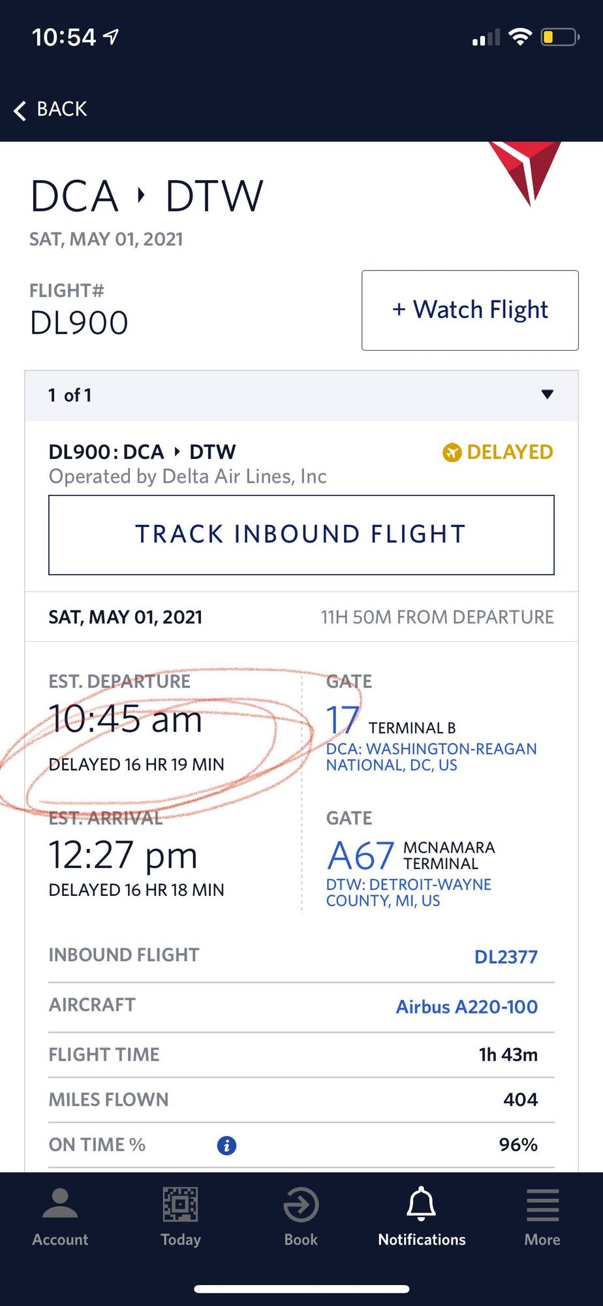Open DTW Detroit-Wayne County airport link
603x1306 pixels.
pos(409,893)
